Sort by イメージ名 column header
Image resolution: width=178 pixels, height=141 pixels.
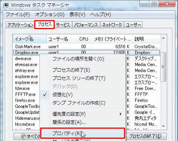(x=29, y=39)
